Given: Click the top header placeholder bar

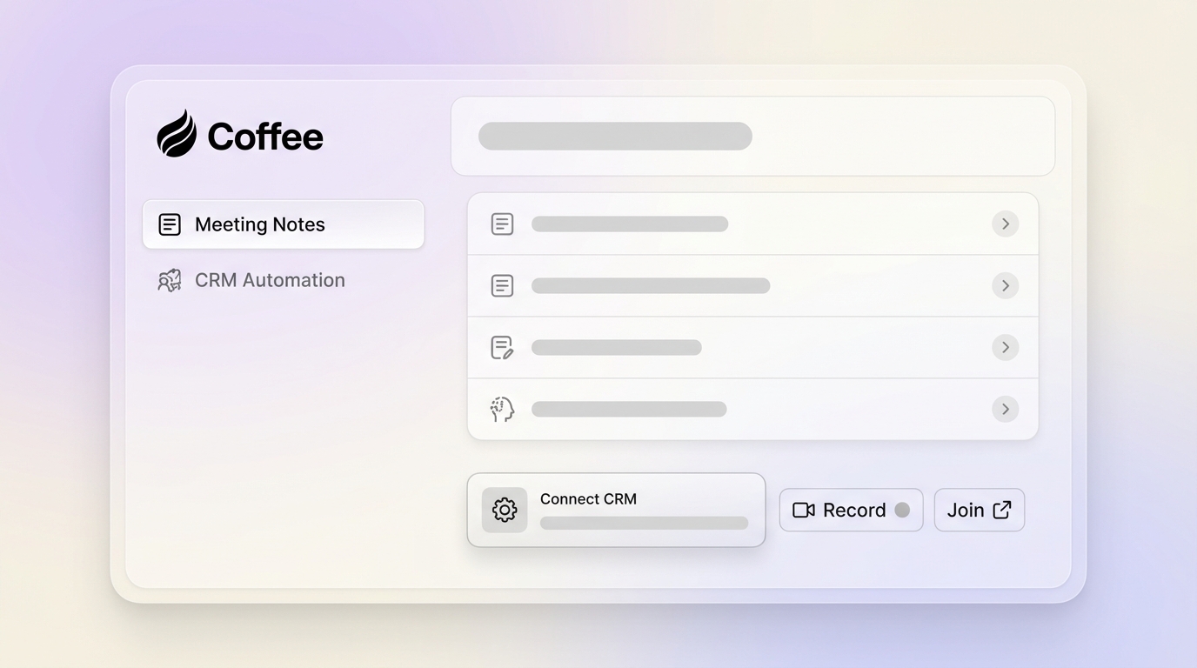Looking at the screenshot, I should 614,136.
